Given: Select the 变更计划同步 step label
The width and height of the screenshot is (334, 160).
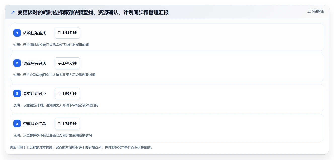Looking at the screenshot, I should pos(34,93).
